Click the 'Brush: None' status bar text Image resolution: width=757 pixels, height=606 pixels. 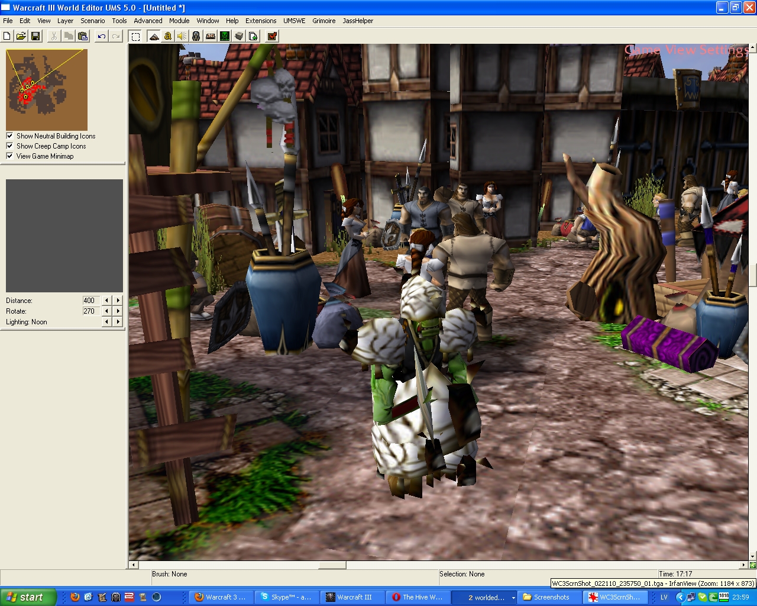coord(170,574)
